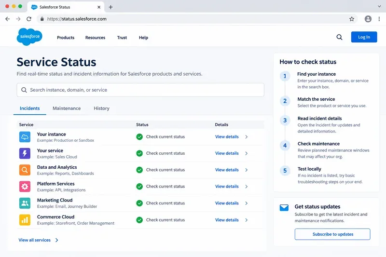The image size is (386, 257).
Task: Open the browser three-dot menu
Action: pyautogui.click(x=379, y=19)
